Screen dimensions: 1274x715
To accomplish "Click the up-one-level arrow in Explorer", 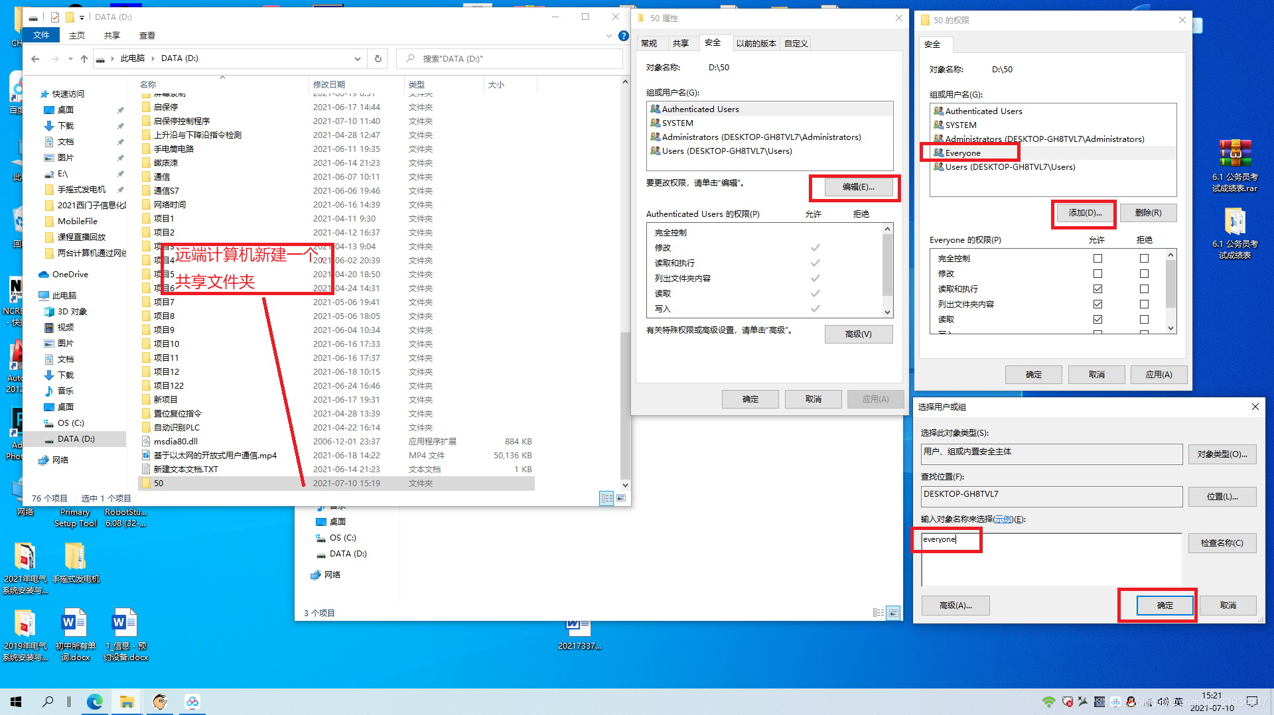I will (x=84, y=59).
